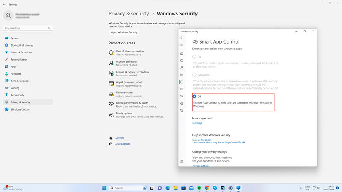
Task: Open Device security protection area
Action: point(125,94)
